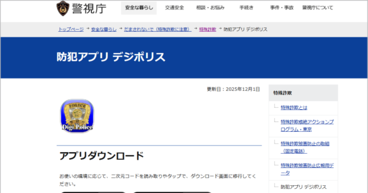368x193 pixels.
Task: Click the 特殊詐欺 breadcrumb link
Action: (x=207, y=29)
